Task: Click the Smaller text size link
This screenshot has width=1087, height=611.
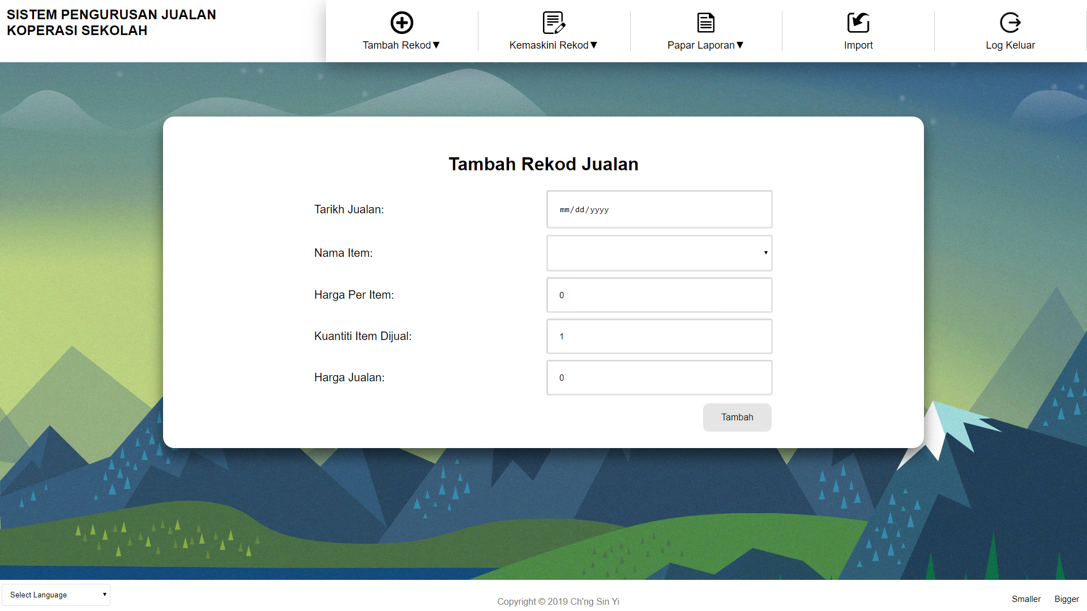Action: 1026,599
